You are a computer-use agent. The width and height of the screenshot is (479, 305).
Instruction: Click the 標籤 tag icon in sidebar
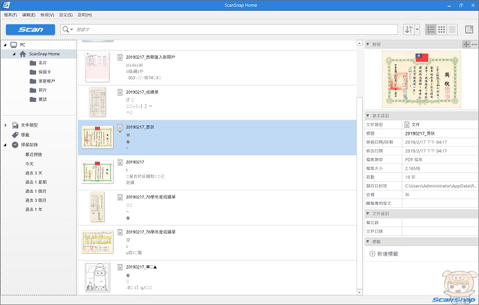point(15,135)
